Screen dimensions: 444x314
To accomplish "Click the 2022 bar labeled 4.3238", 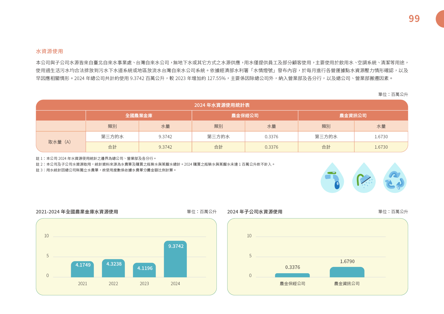I will click(x=113, y=268).
